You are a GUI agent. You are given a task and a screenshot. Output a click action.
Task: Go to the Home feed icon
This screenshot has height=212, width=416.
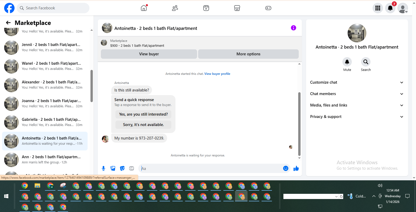coord(144,8)
